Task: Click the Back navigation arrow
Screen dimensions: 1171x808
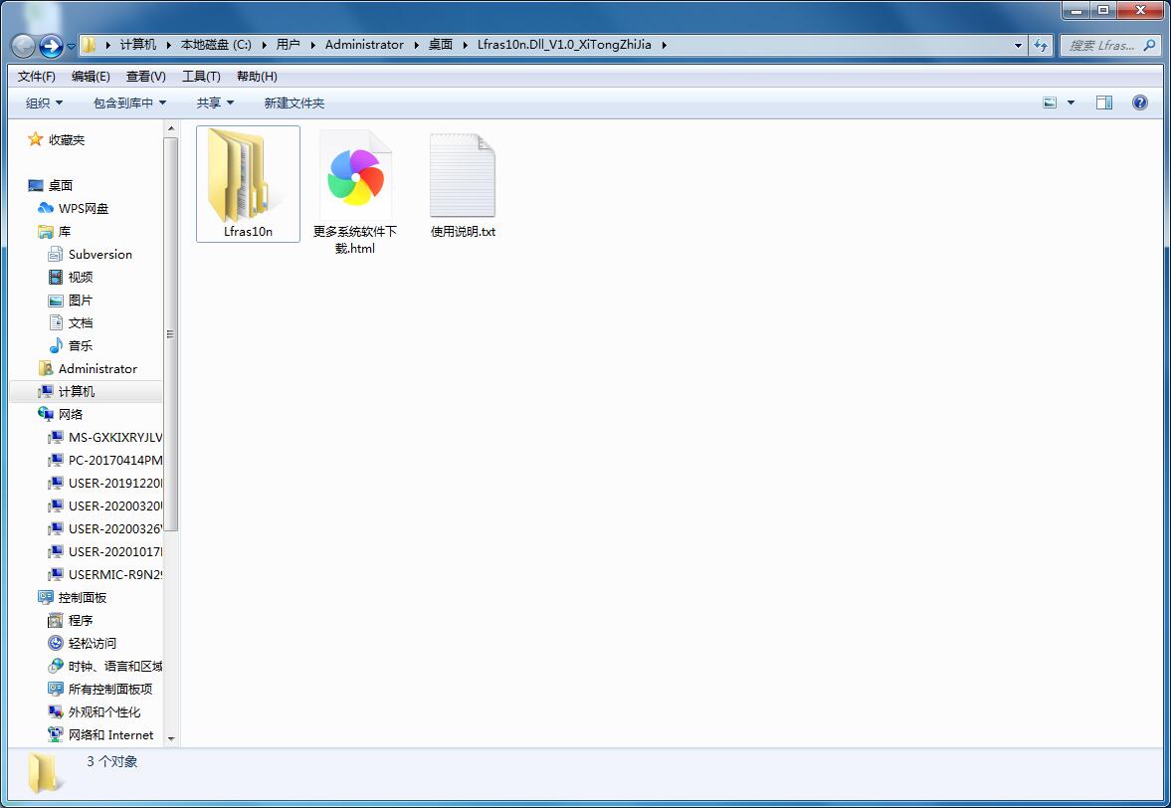Action: click(x=23, y=46)
